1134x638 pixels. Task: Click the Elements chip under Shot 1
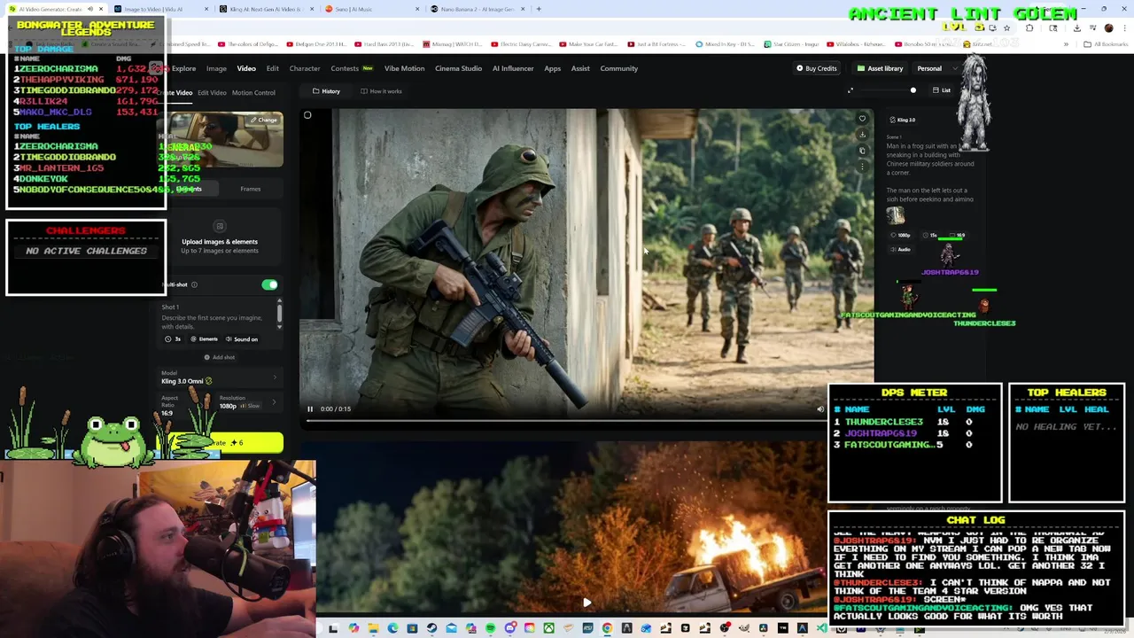pos(205,339)
